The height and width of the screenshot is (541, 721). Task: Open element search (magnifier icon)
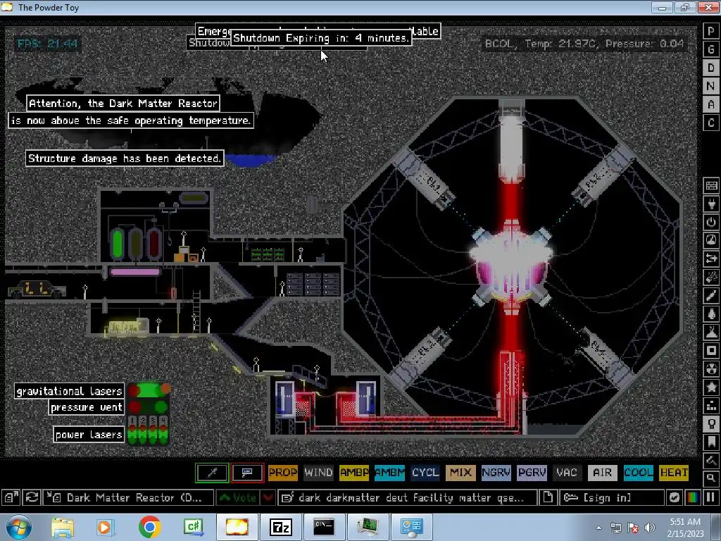(711, 478)
